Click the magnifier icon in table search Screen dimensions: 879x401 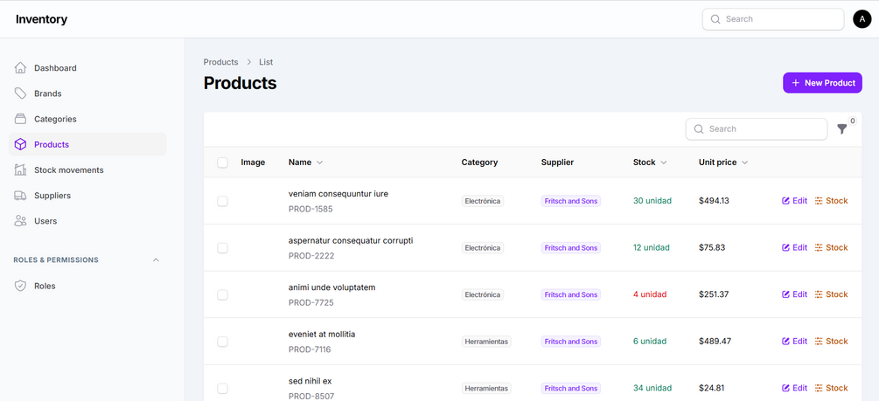(699, 128)
